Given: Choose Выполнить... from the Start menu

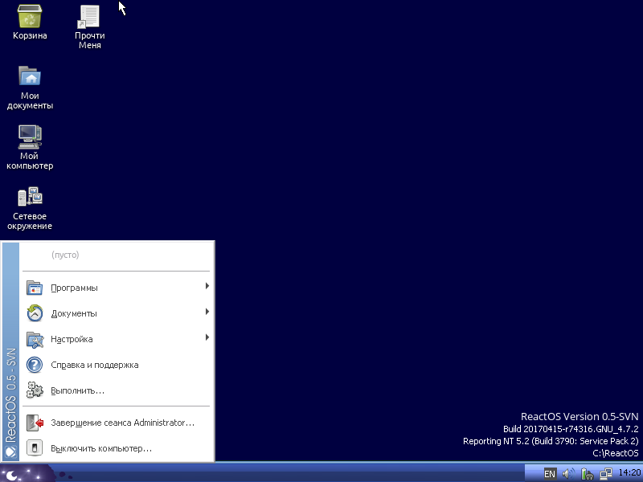Looking at the screenshot, I should [117, 390].
